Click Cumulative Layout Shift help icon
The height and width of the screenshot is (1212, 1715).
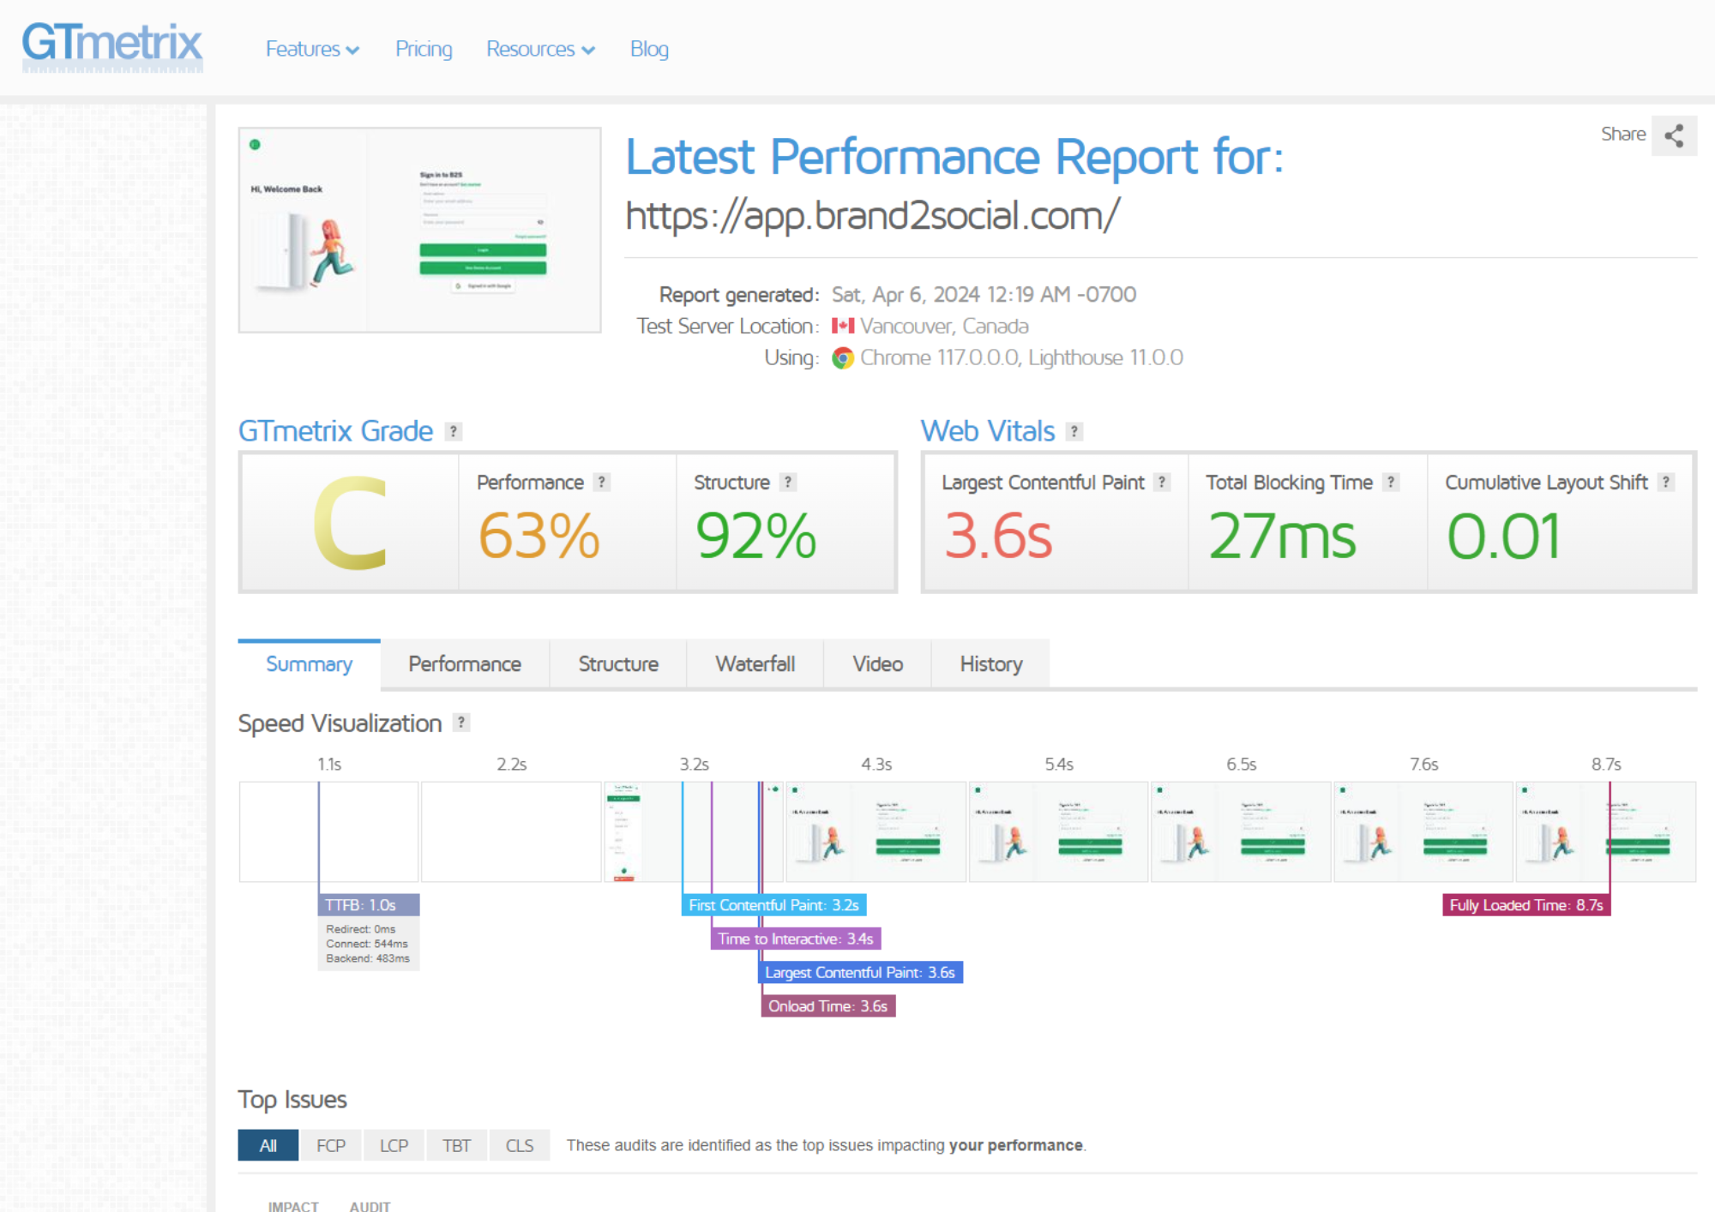pyautogui.click(x=1666, y=483)
